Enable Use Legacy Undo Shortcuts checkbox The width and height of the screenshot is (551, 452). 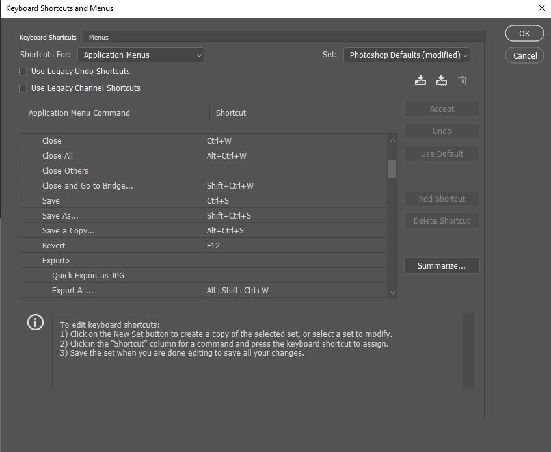23,72
